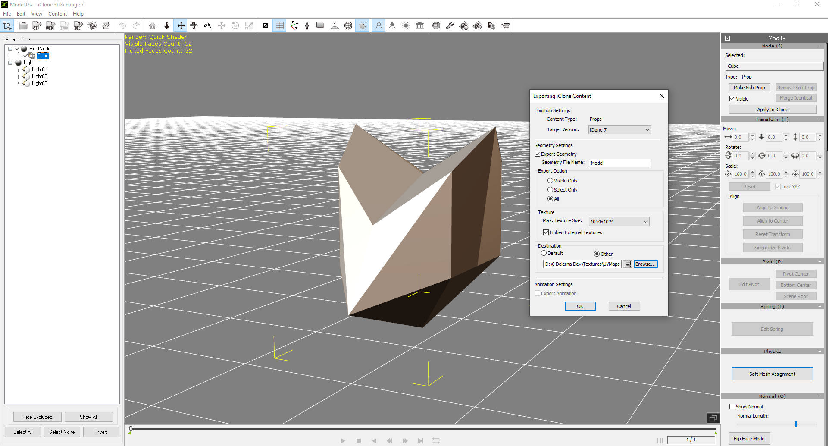Screen dimensions: 829x446
Task: Select the Visible Only radio button
Action: click(x=550, y=181)
